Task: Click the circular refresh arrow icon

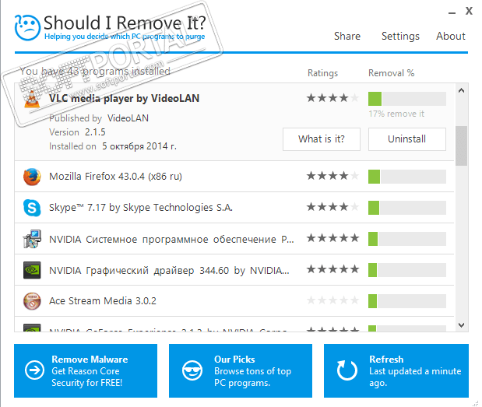Action: (x=347, y=370)
